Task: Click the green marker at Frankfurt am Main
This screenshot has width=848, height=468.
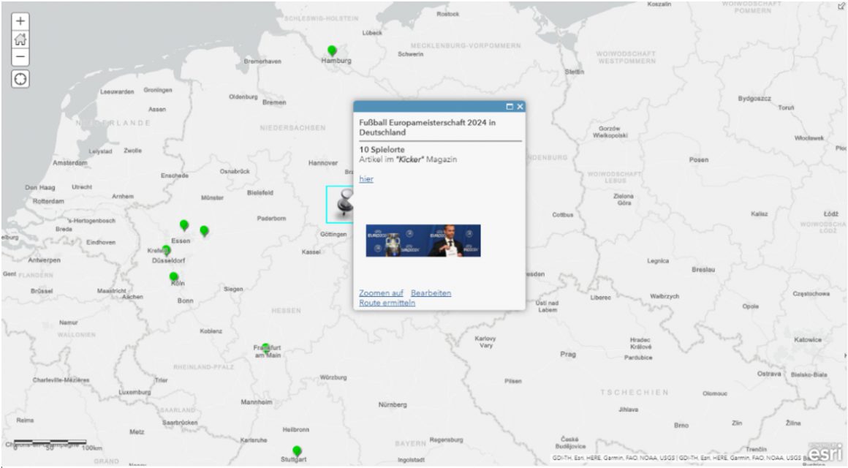Action: [x=267, y=346]
